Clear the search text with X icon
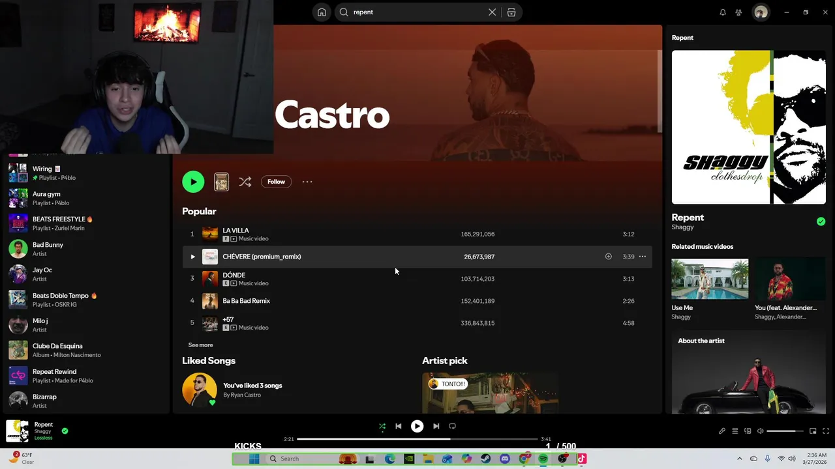The height and width of the screenshot is (469, 835). (x=493, y=12)
